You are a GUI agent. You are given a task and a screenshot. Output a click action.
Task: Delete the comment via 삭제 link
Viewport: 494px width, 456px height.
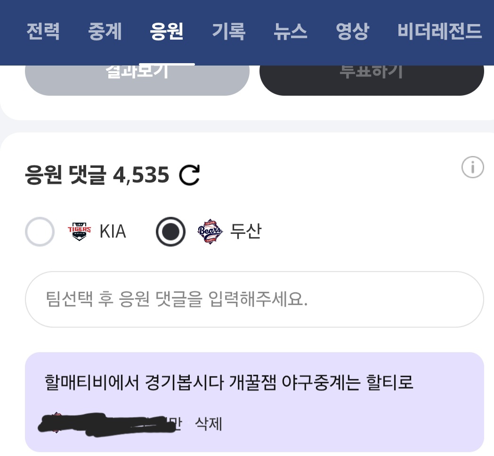[x=208, y=424]
